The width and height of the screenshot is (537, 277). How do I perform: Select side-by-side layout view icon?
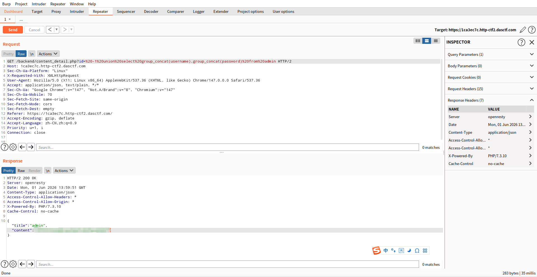click(x=418, y=41)
